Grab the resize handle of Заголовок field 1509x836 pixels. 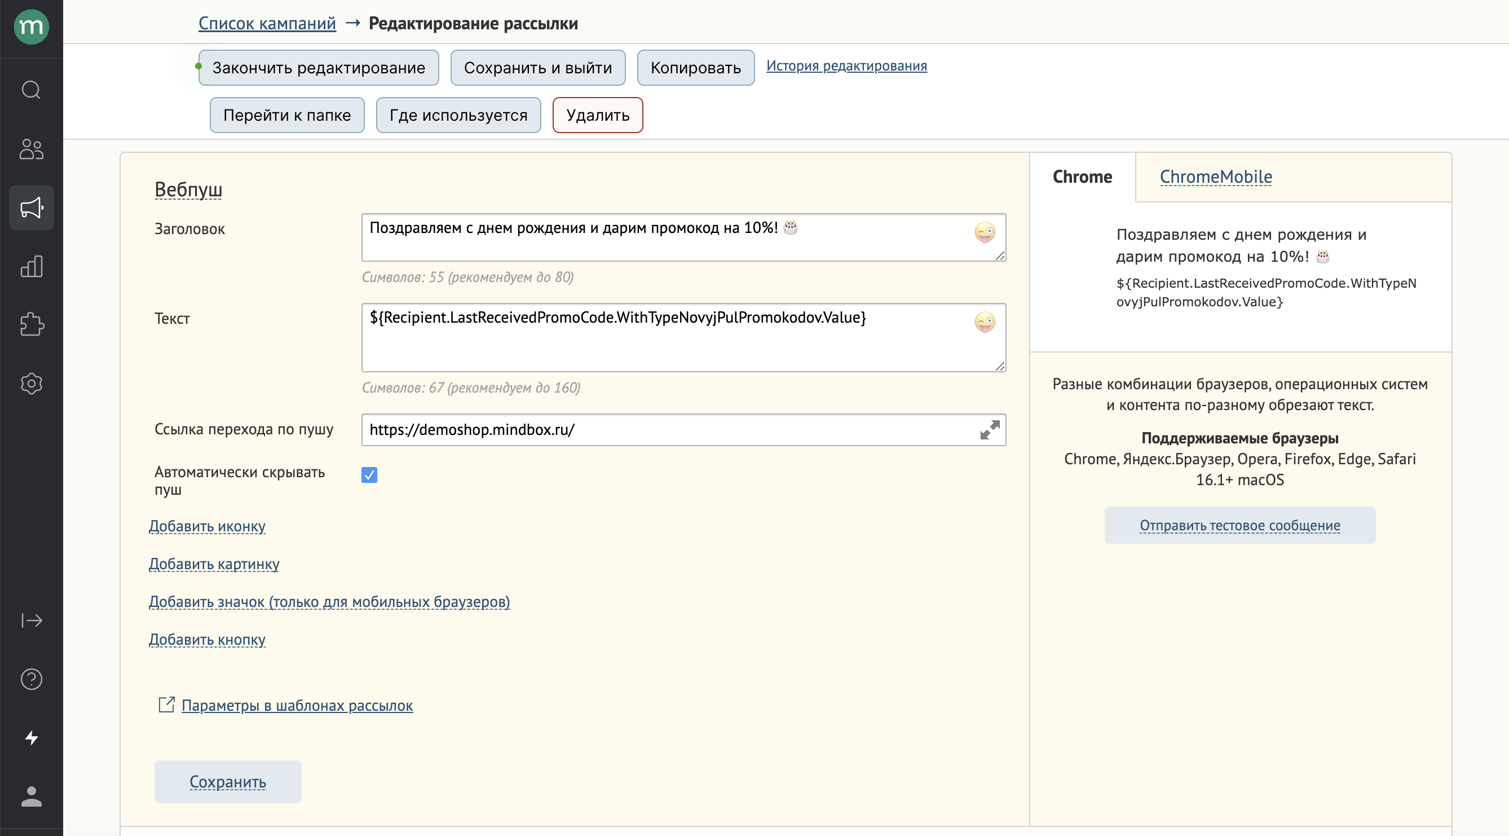click(999, 256)
